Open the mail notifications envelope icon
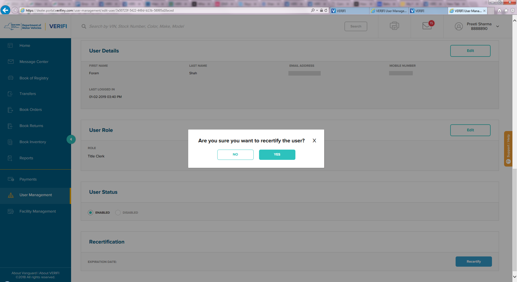The image size is (517, 282). click(x=427, y=26)
